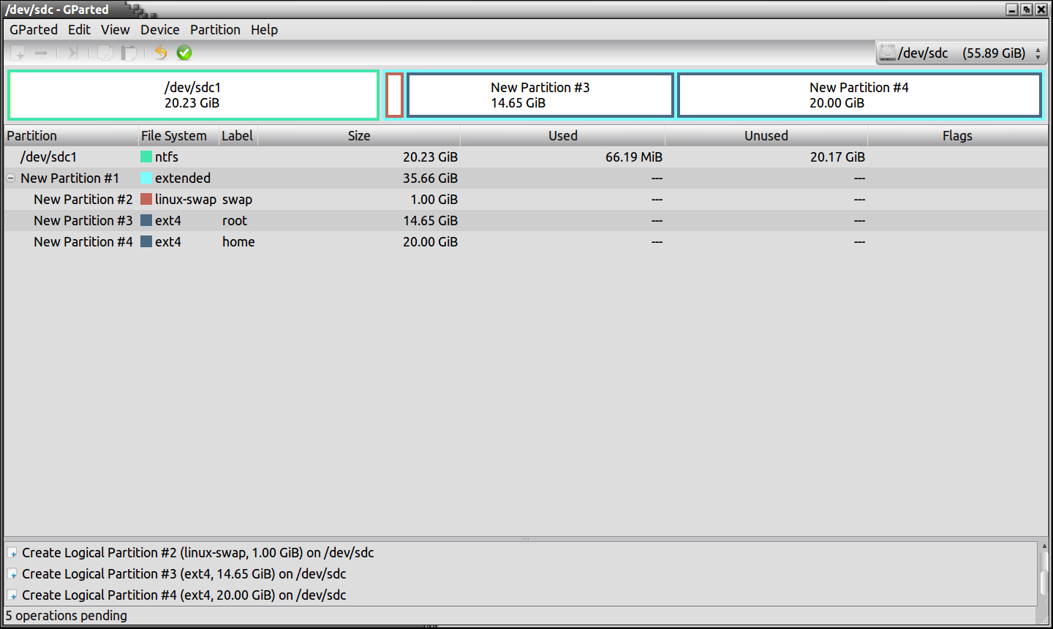The image size is (1053, 629).
Task: Select the Create Logical Partition #2 operation
Action: 521,553
